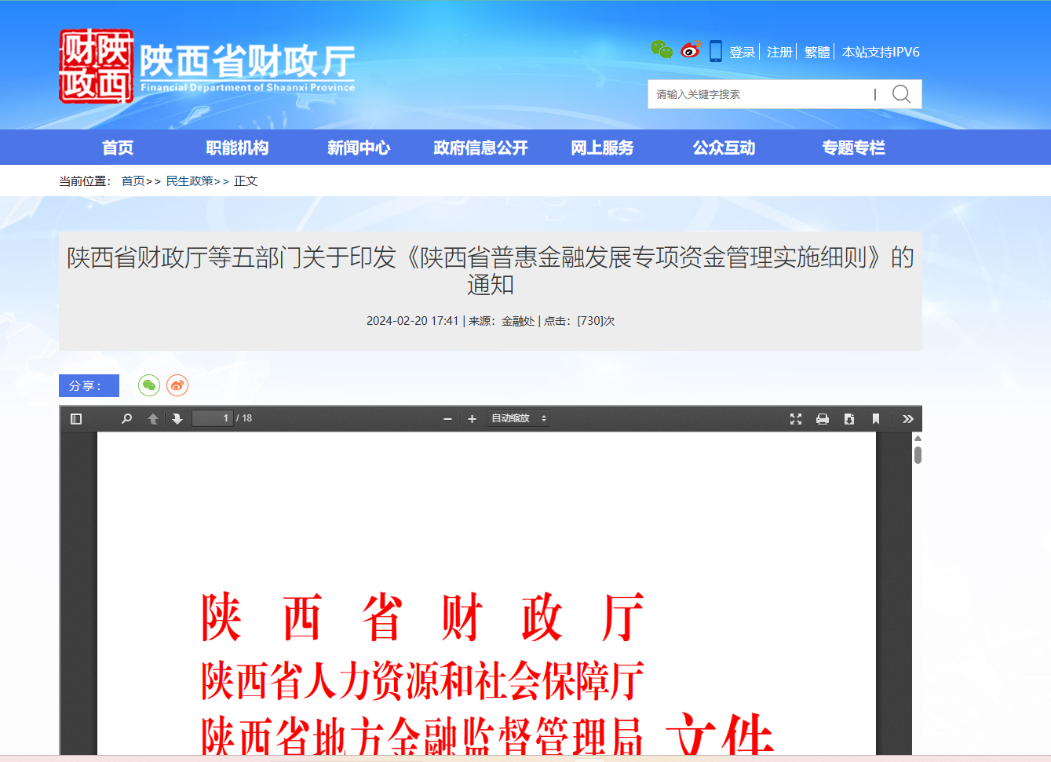Open the 民生政策 breadcrumb link
The image size is (1051, 762).
pyautogui.click(x=188, y=180)
